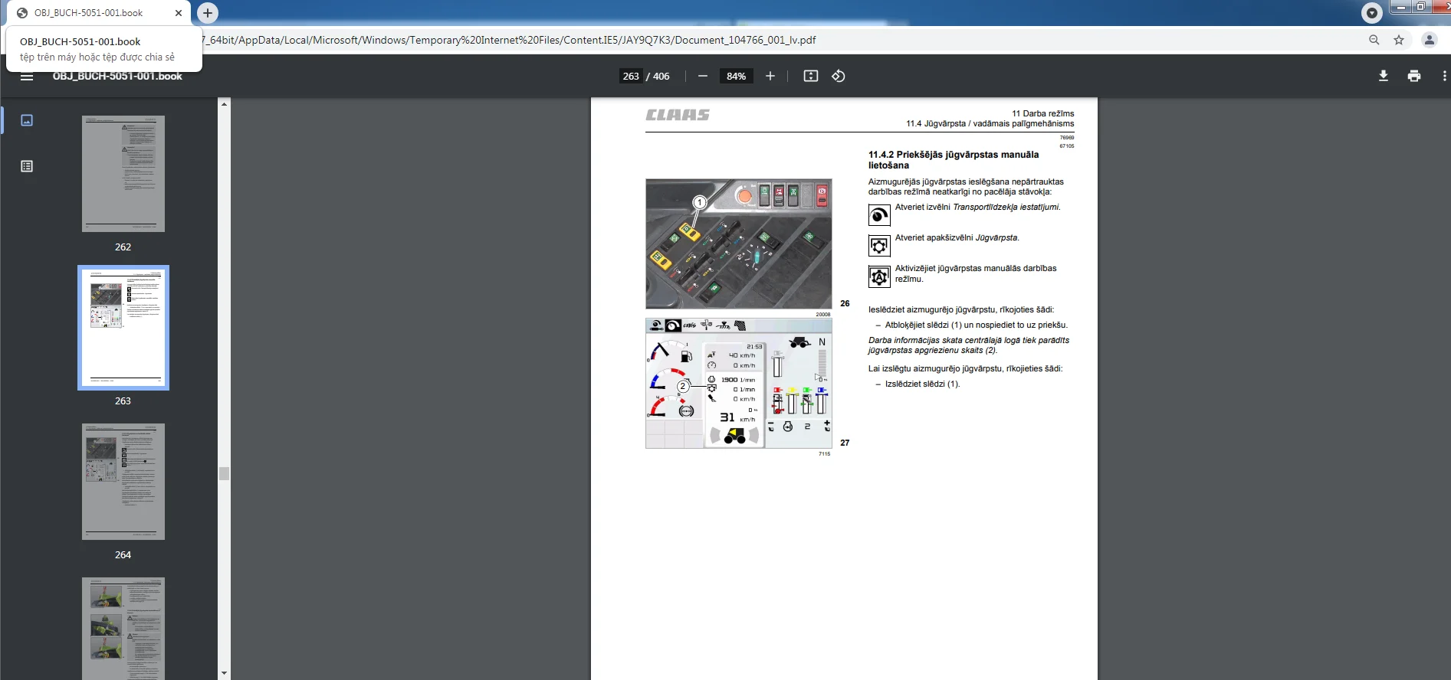Open page 264 thumbnail
This screenshot has width=1451, height=680.
tap(123, 482)
